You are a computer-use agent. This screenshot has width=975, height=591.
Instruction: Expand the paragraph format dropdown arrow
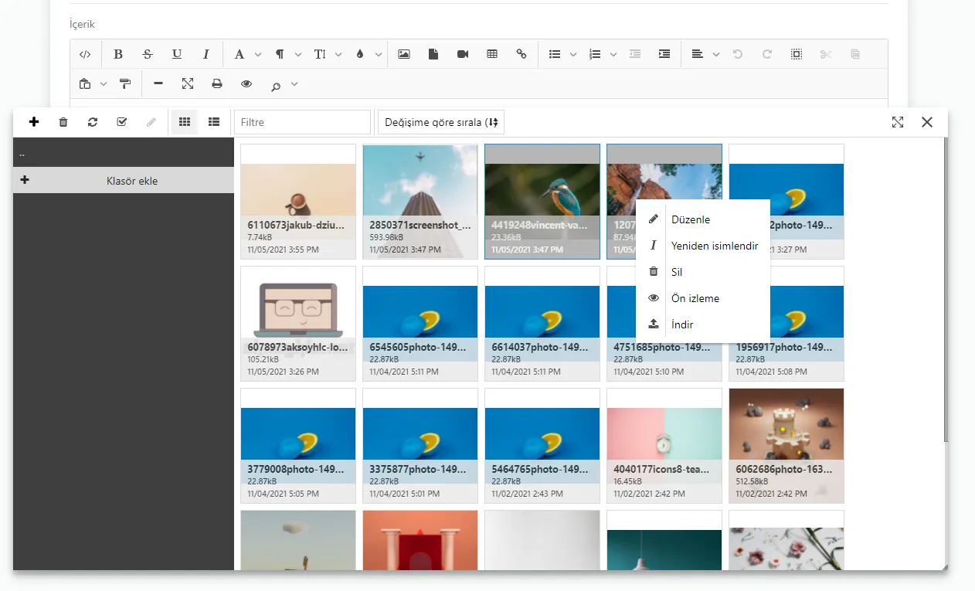(x=298, y=54)
